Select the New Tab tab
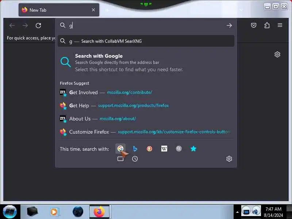The width and height of the screenshot is (292, 219). point(59,10)
